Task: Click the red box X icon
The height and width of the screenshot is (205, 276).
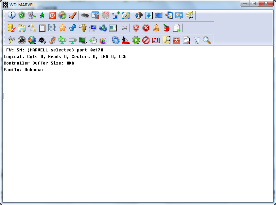Action: click(176, 40)
